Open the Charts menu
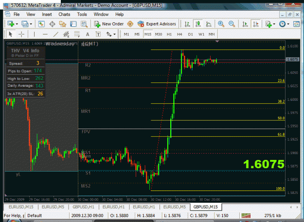This screenshot has height=222, width=304. pyautogui.click(x=64, y=15)
